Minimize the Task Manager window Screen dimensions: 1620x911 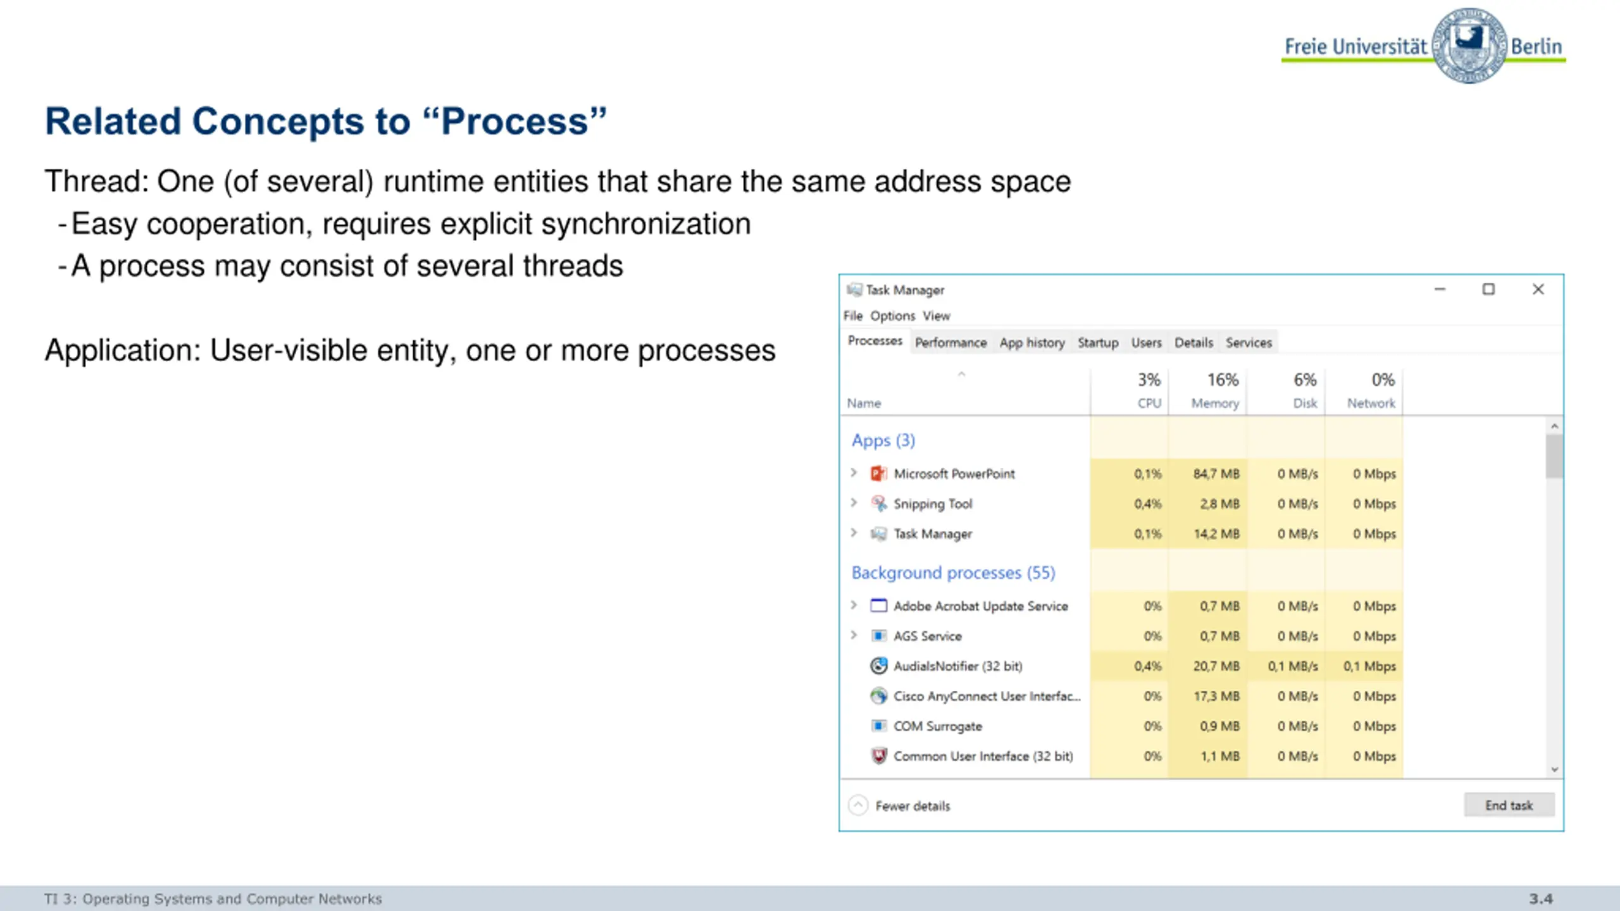pos(1440,289)
